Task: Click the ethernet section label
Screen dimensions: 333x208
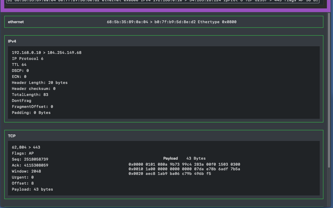Action: click(16, 22)
